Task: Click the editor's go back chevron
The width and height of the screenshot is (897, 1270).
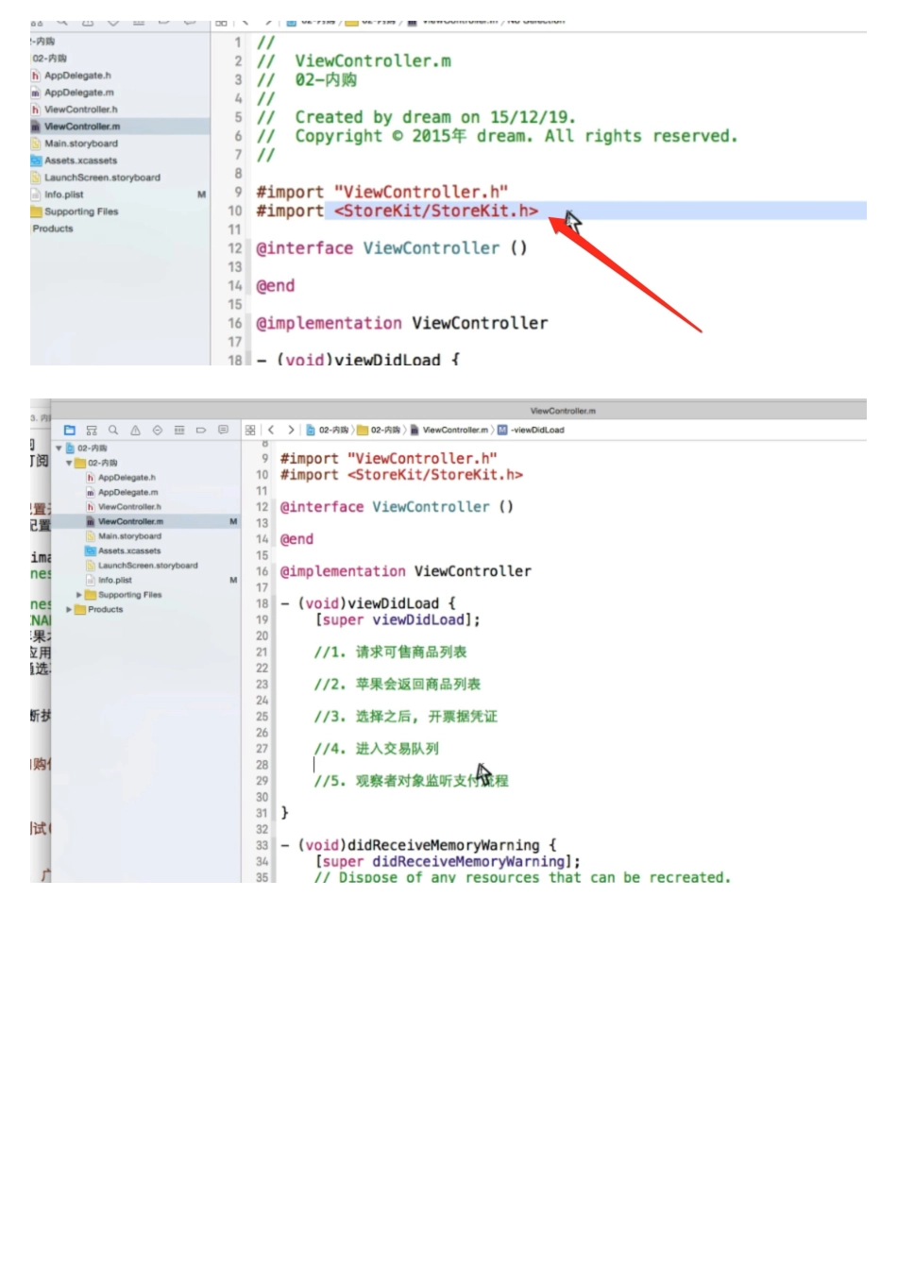Action: click(x=271, y=430)
